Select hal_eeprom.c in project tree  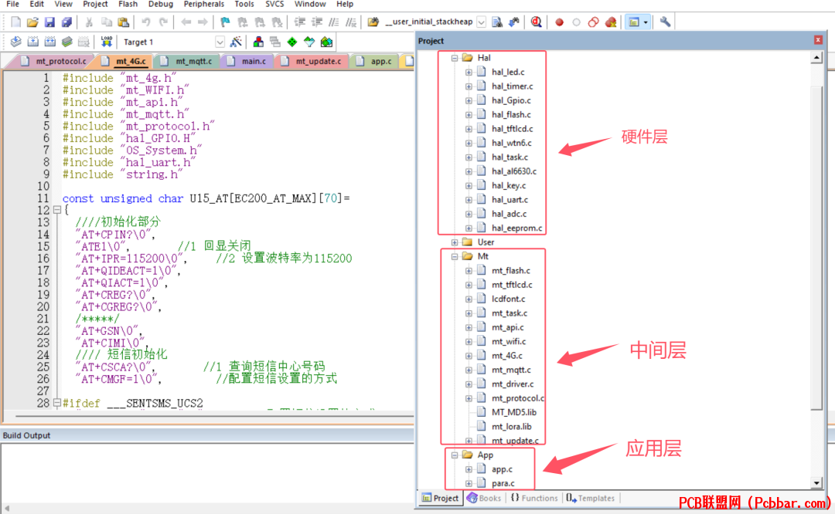tap(516, 228)
